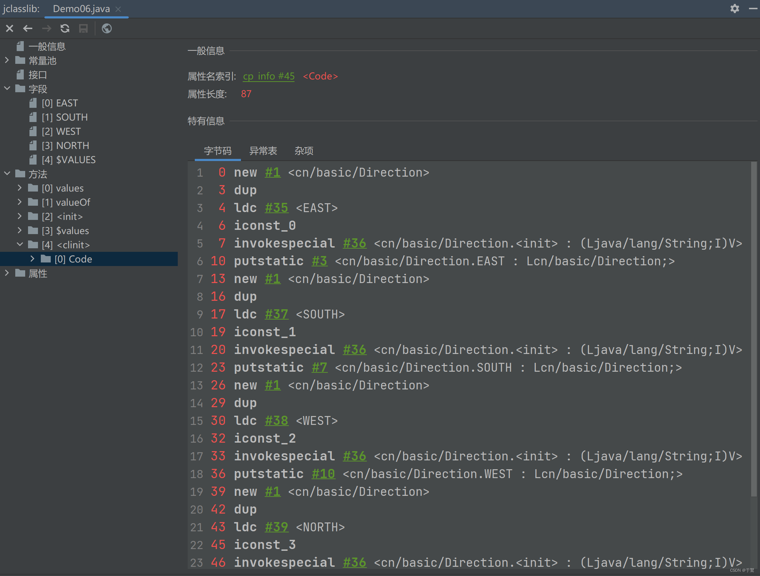Collapse the 方法 tree node
This screenshot has height=576, width=760.
[x=7, y=174]
